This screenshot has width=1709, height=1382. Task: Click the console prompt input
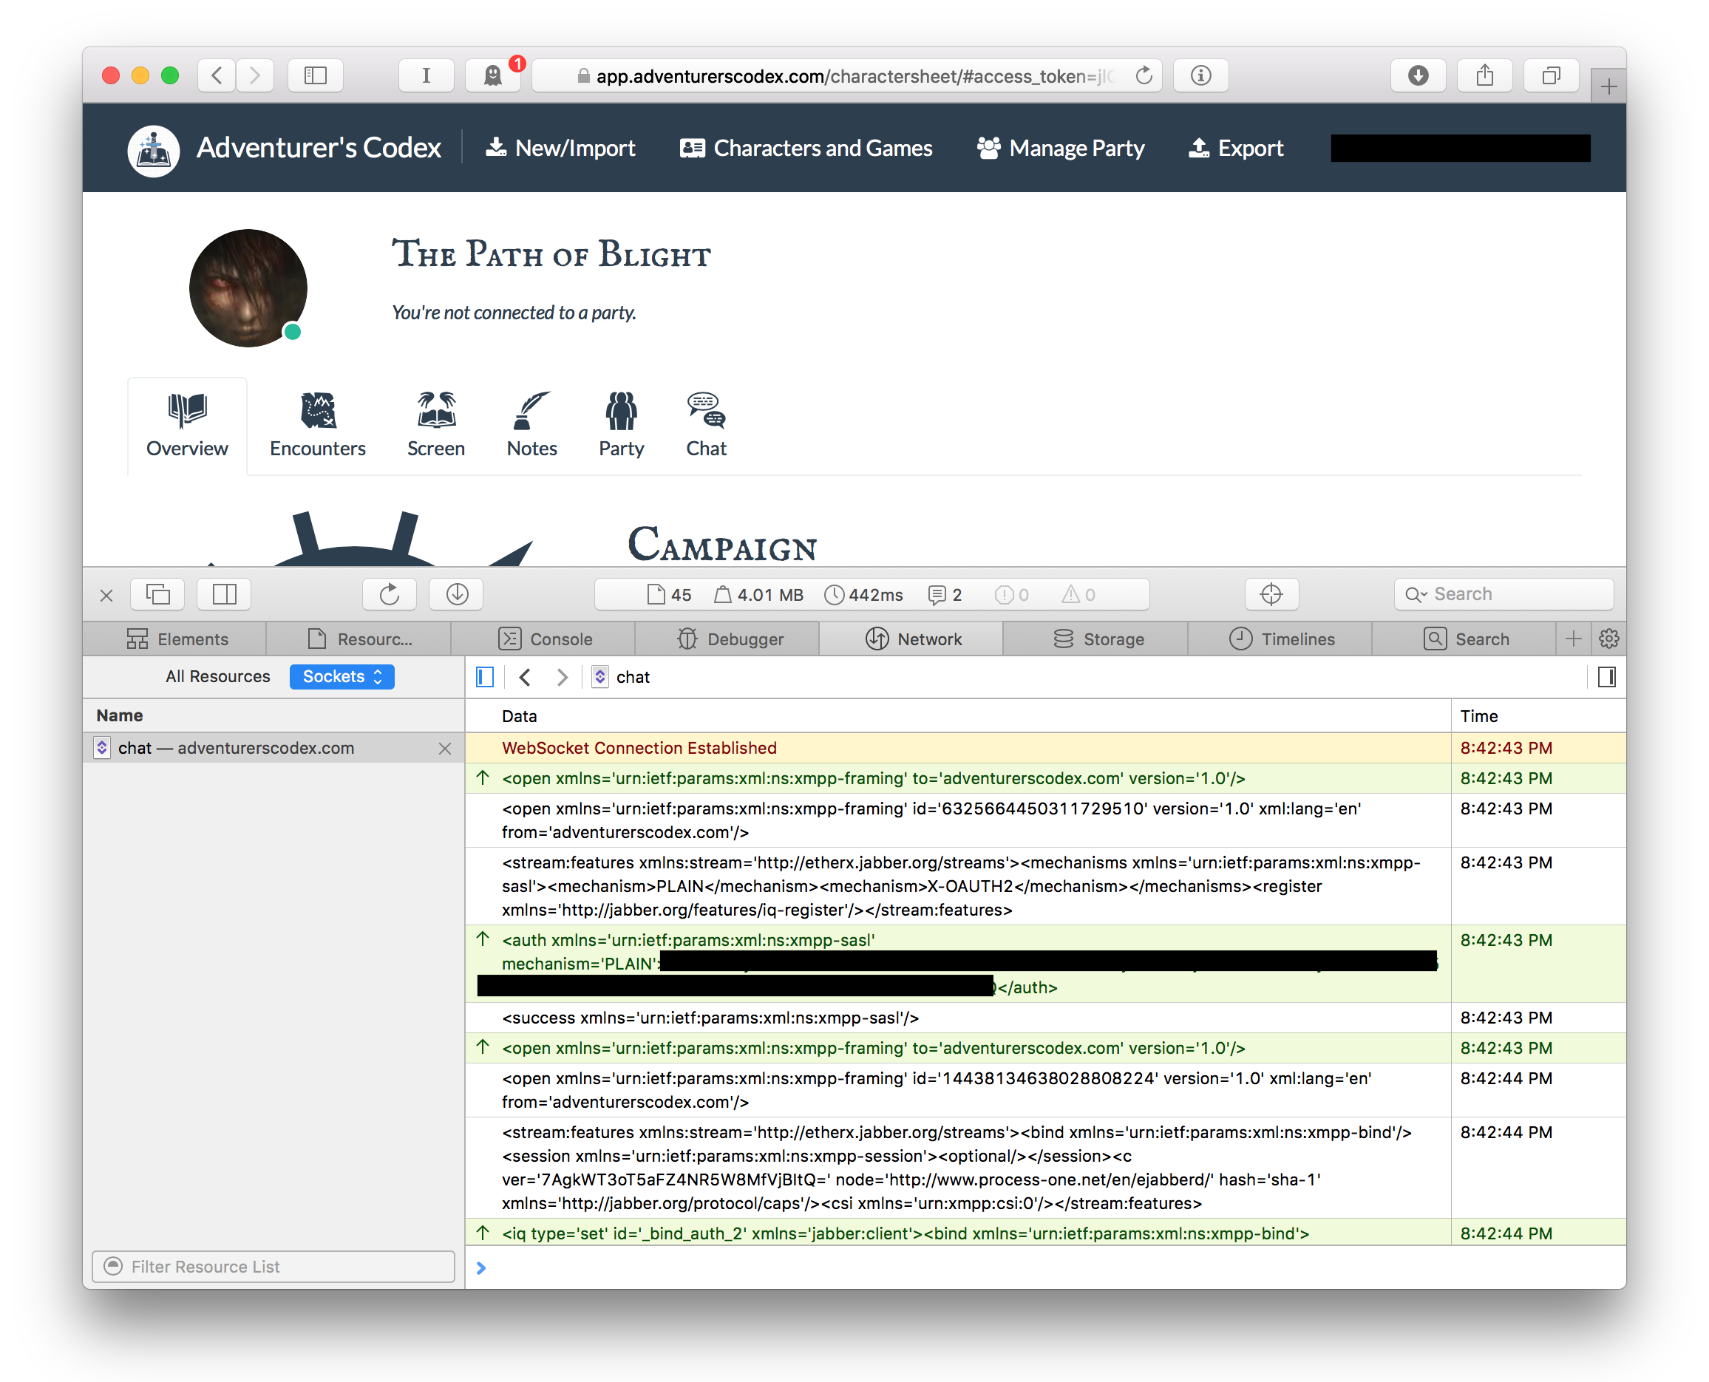coord(1046,1267)
